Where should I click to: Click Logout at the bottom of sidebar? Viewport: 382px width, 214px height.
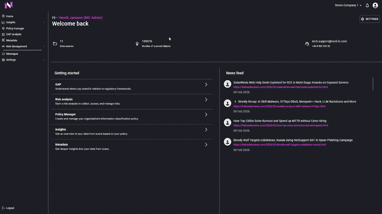tap(10, 208)
